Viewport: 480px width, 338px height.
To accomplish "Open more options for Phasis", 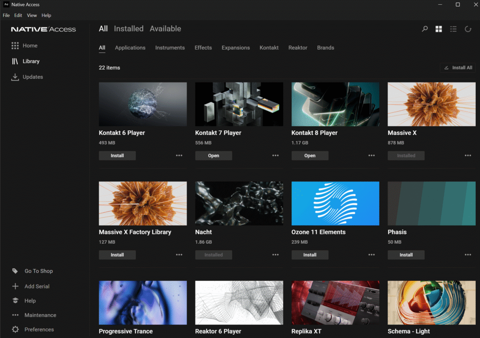I will coord(468,255).
